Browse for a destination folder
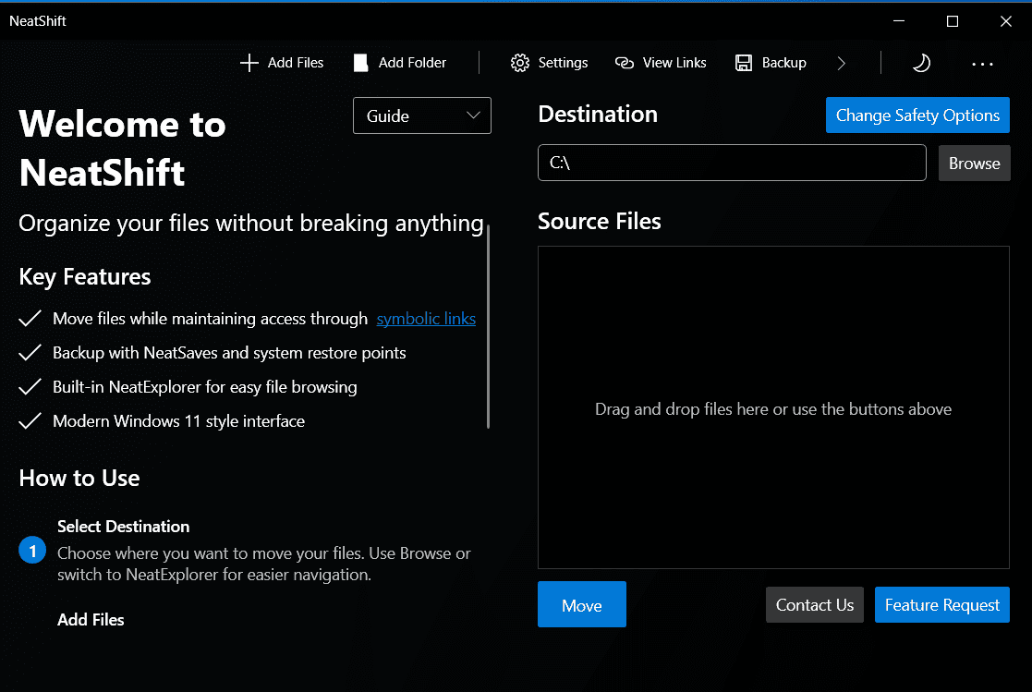Screen dimensions: 1032x692 pos(974,164)
